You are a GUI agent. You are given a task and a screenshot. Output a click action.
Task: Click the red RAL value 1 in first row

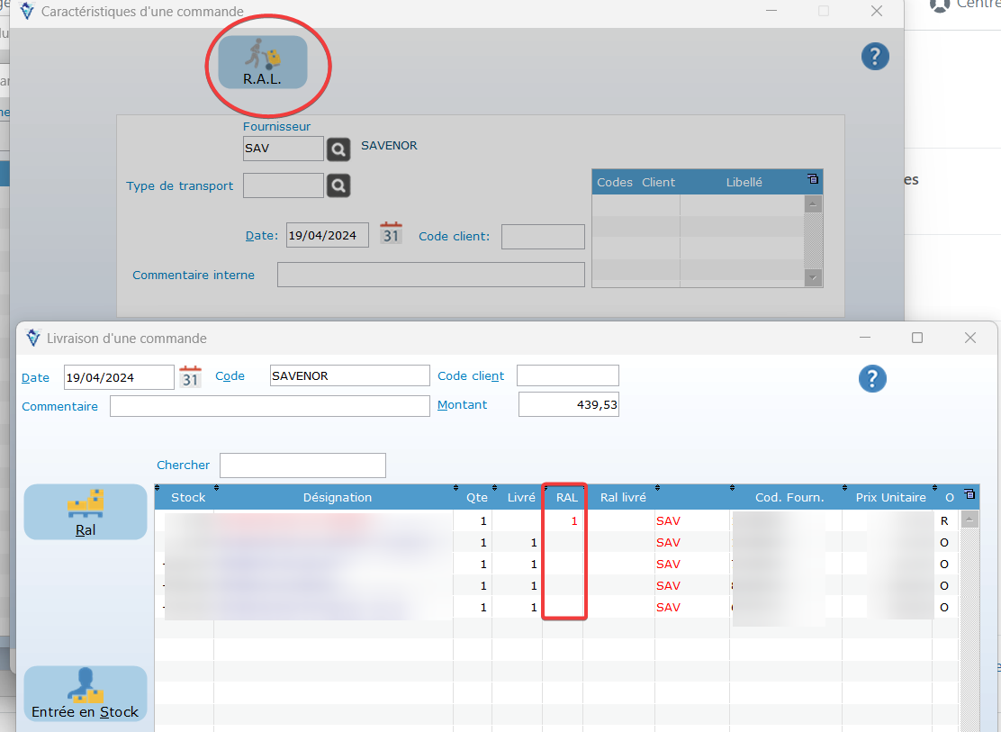pos(574,521)
